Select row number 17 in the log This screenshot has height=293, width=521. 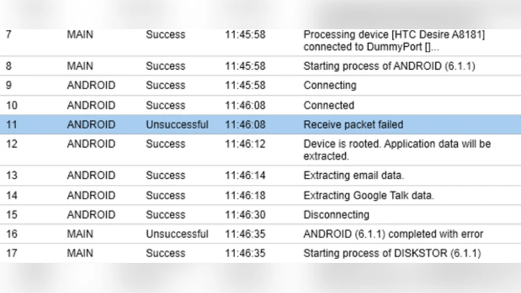click(11, 253)
